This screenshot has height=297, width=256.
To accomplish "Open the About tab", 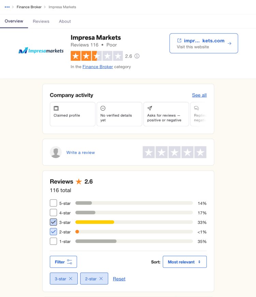I will [x=65, y=21].
